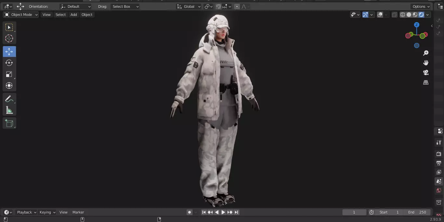Screen dimensions: 444x222
Task: Select the Move tool
Action: (x=9, y=52)
